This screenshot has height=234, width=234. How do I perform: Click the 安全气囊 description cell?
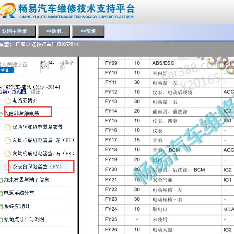(x=185, y=180)
